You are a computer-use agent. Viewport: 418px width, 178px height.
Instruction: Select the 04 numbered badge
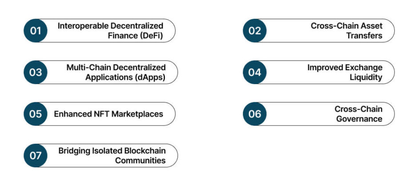click(255, 73)
